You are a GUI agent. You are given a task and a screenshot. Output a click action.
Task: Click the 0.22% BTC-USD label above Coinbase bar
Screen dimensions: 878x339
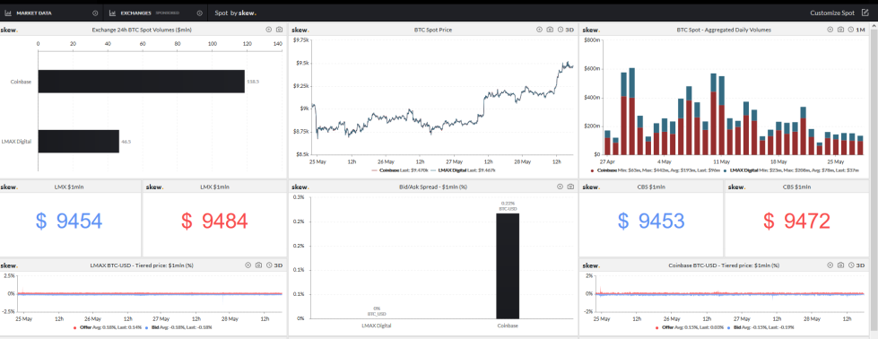pyautogui.click(x=509, y=206)
